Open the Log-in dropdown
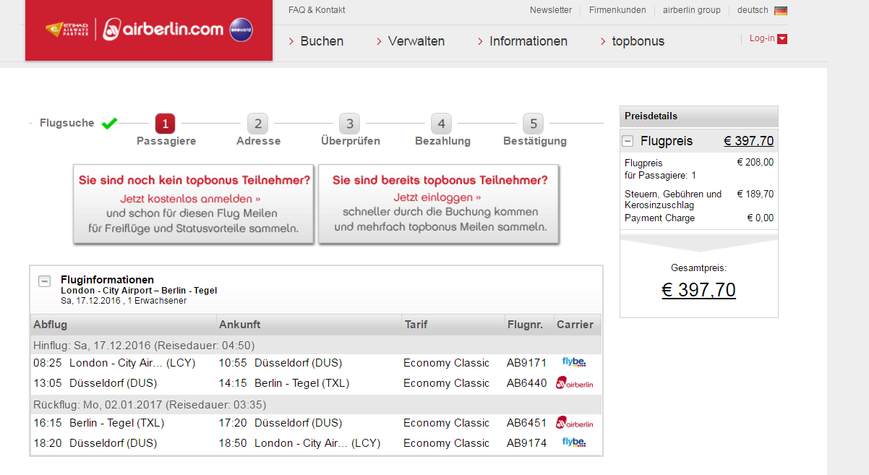Viewport: 869px width, 475px height. (768, 38)
